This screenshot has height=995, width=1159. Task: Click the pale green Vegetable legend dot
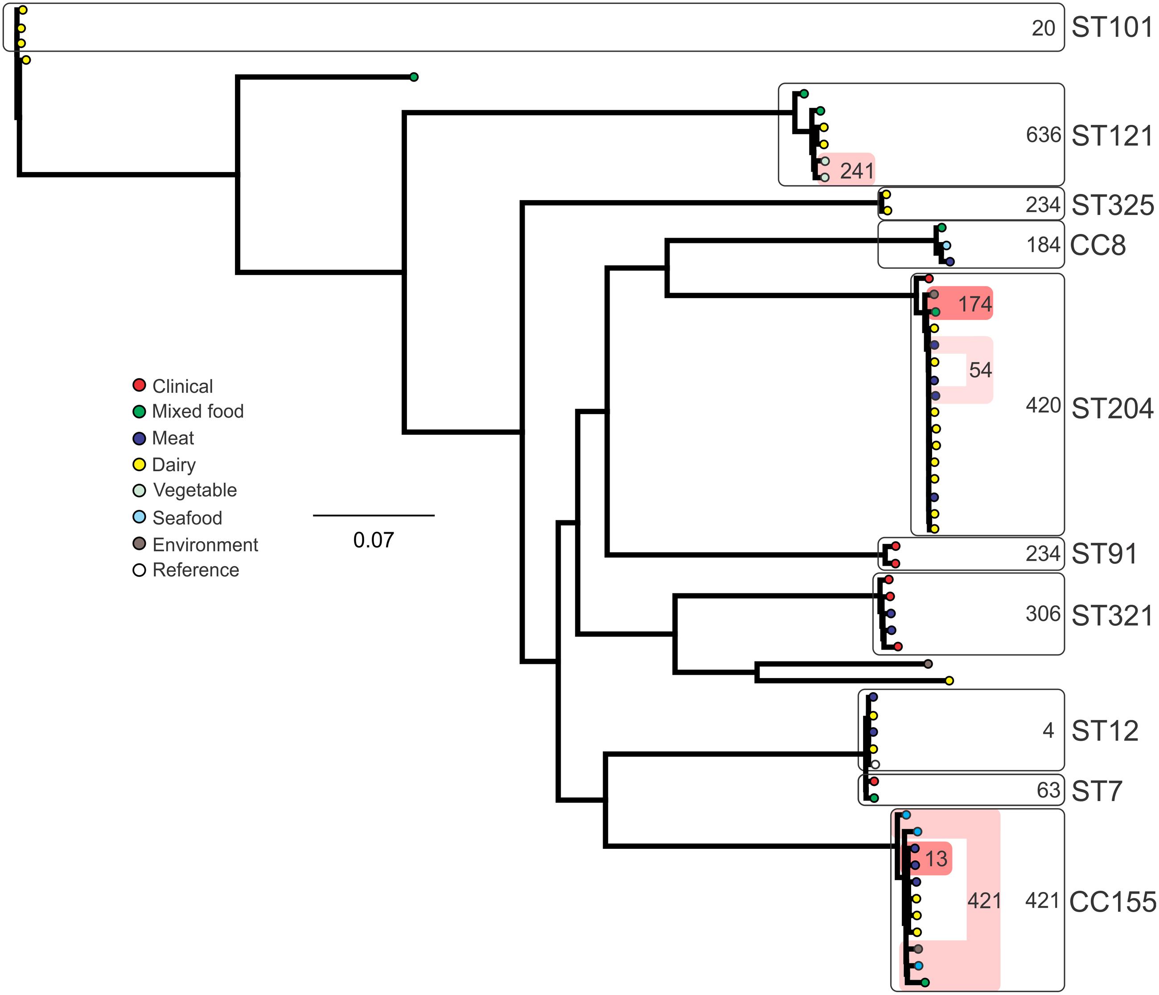coord(139,490)
